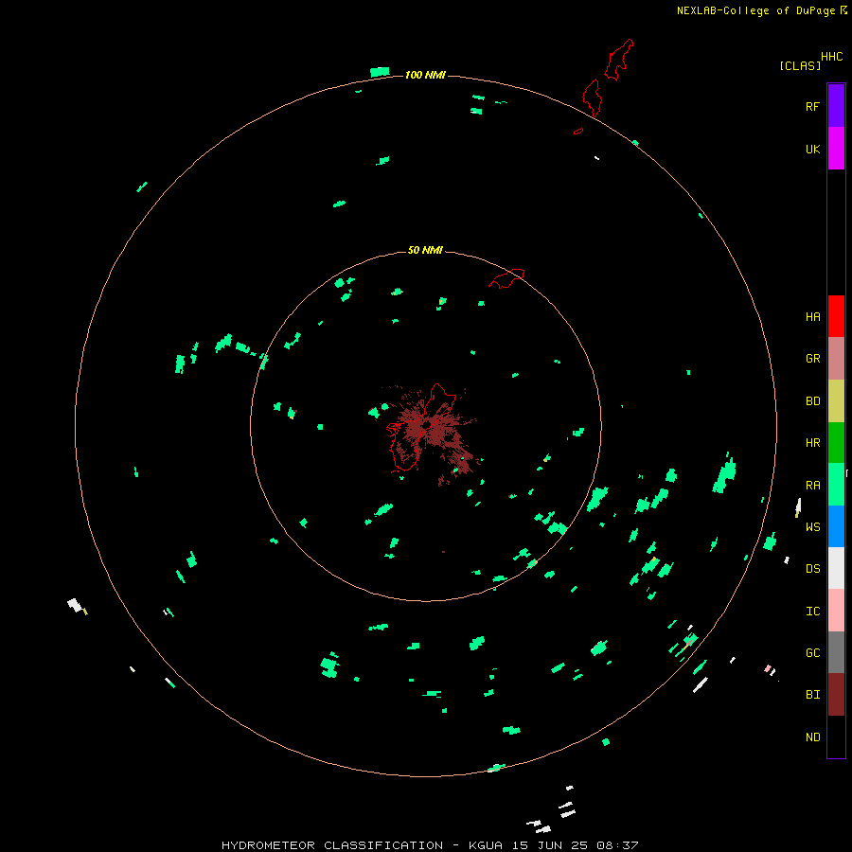Click the 'HHC' product label

(x=832, y=57)
